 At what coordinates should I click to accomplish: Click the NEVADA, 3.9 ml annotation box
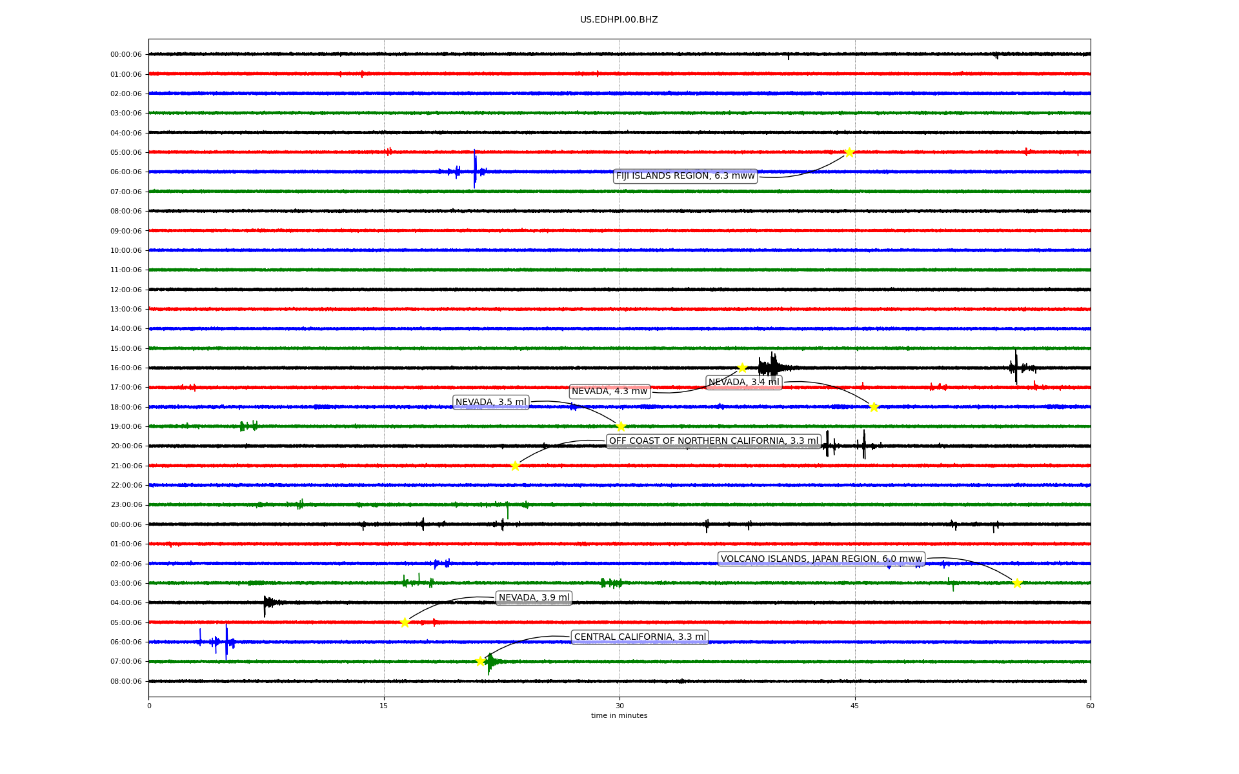534,598
